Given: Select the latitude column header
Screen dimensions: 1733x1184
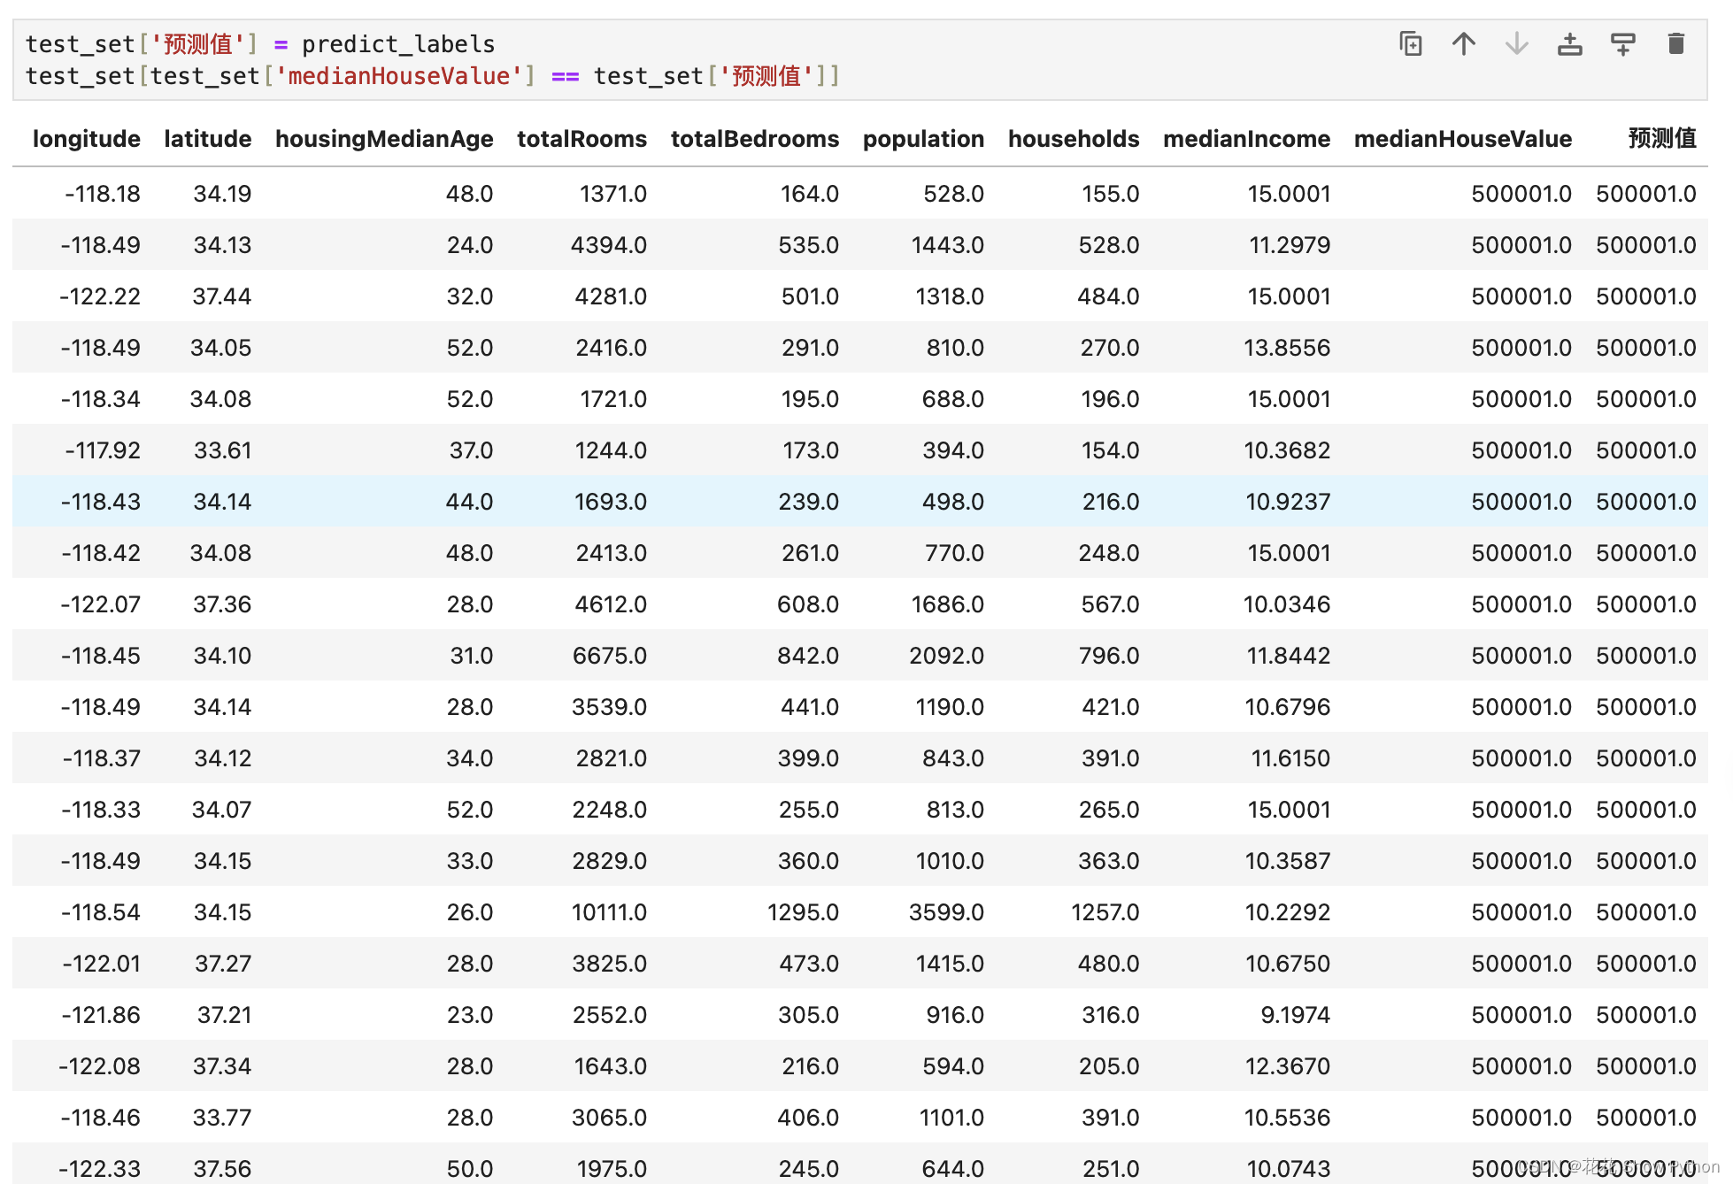Looking at the screenshot, I should (207, 139).
